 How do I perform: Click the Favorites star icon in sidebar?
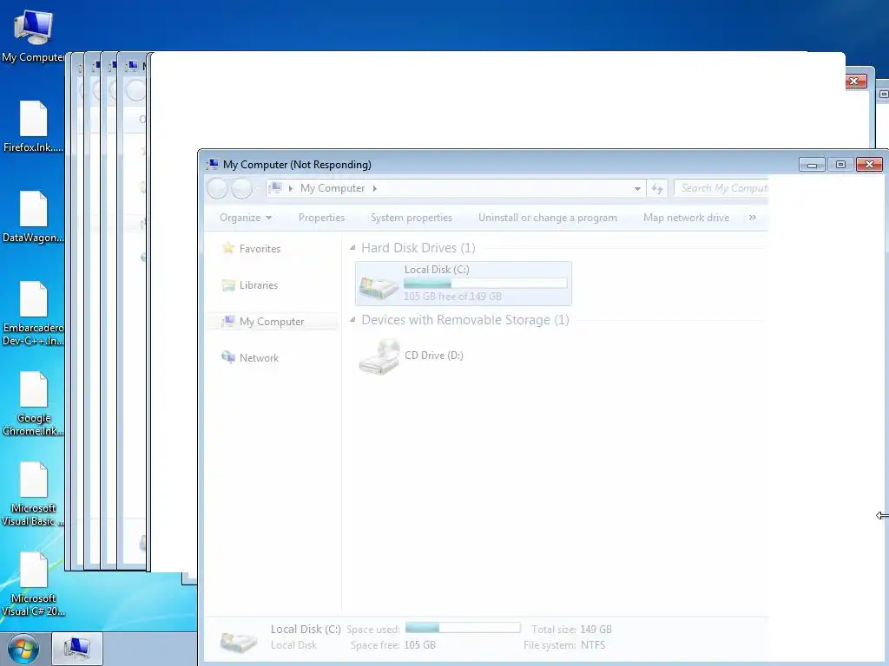point(228,247)
